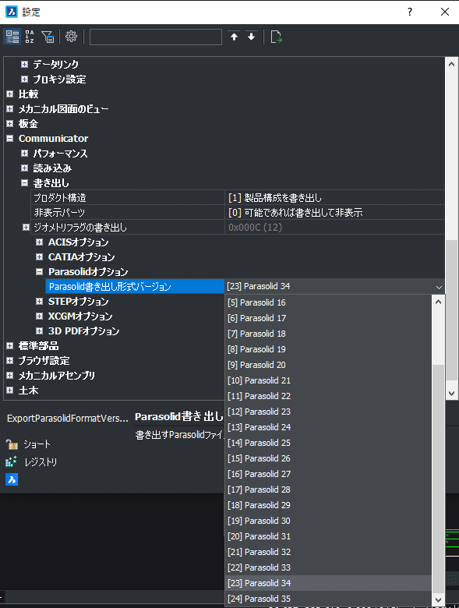Open the gear options icon

pos(71,37)
